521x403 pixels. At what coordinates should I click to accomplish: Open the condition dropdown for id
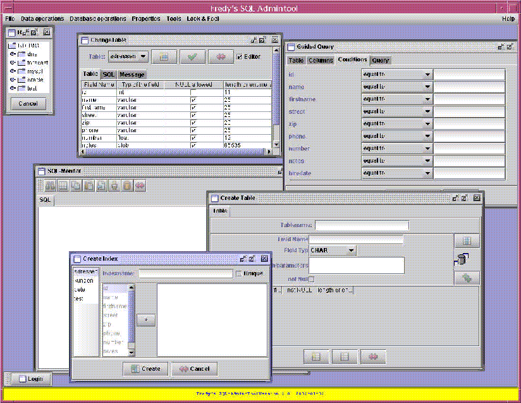click(x=396, y=75)
